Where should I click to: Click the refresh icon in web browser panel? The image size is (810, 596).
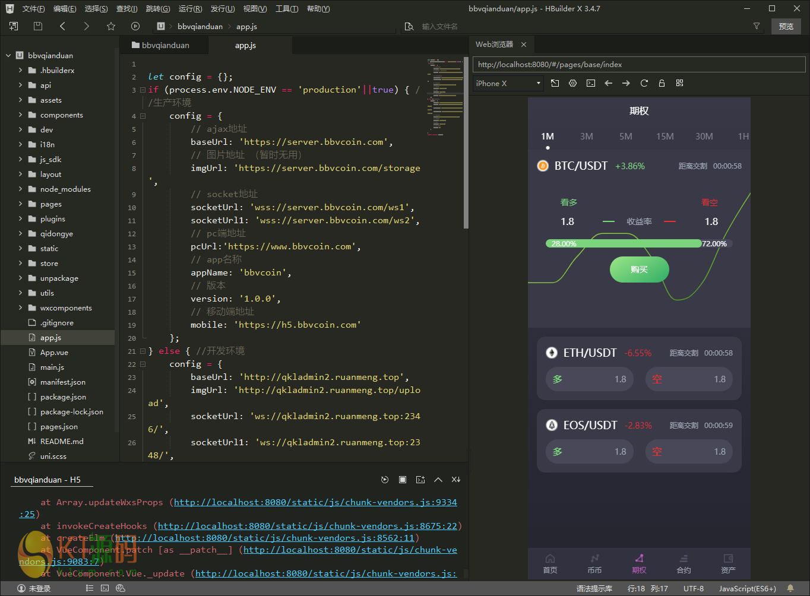pyautogui.click(x=644, y=83)
